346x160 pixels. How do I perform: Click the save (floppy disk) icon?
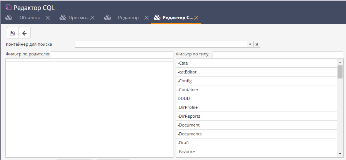coord(12,33)
